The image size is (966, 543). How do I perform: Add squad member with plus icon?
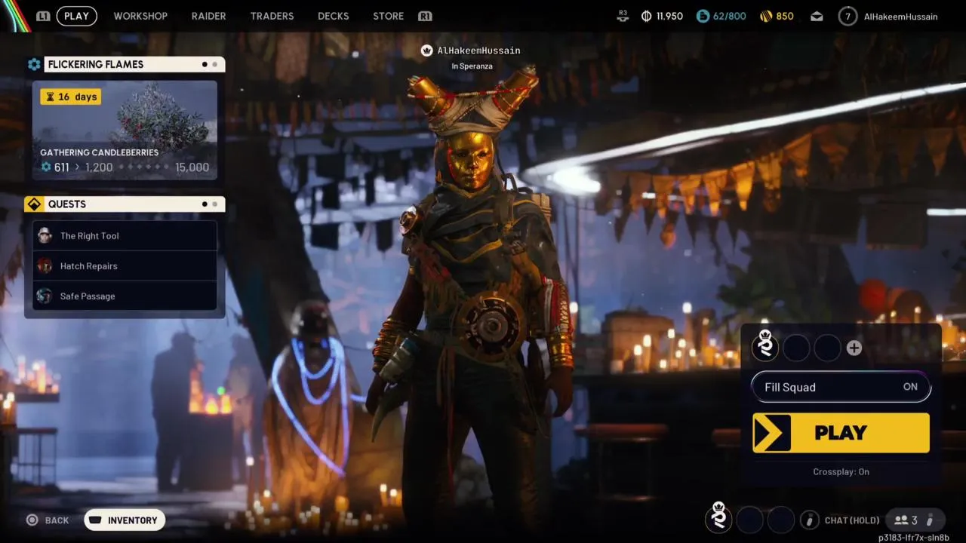coord(854,348)
